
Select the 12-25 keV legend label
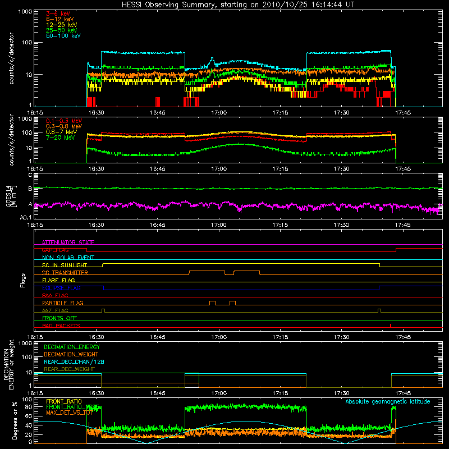[x=62, y=25]
